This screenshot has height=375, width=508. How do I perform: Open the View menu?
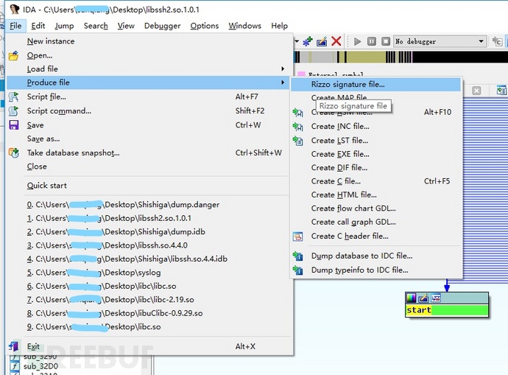[x=126, y=26]
